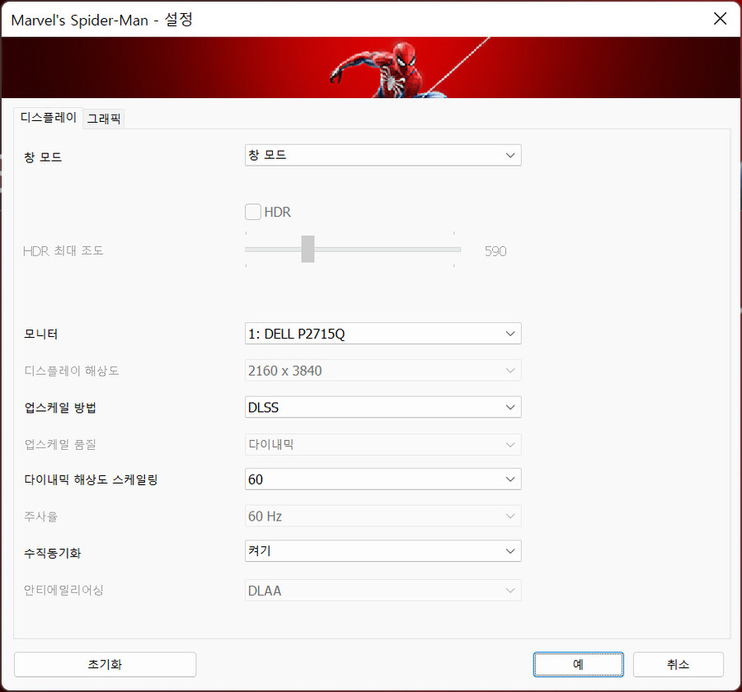
Task: Expand the 업스케일 방법 dropdown set to DLSS
Action: tap(383, 407)
